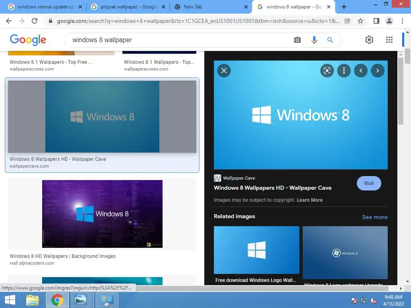Open the Chrome side panel
Screen dimensions: 411x308
tap(376, 21)
